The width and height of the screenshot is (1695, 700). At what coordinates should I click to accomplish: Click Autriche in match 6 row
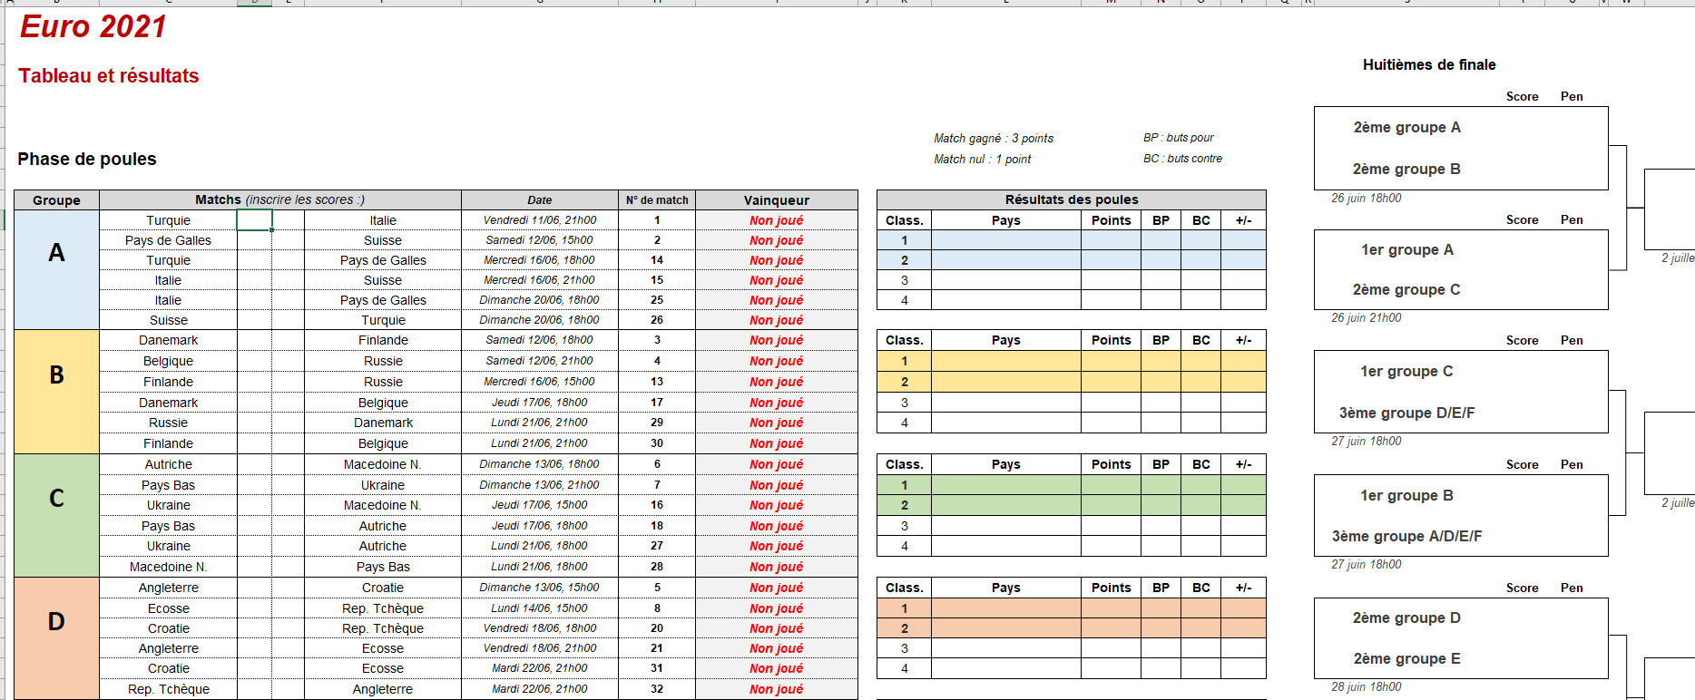tap(168, 464)
